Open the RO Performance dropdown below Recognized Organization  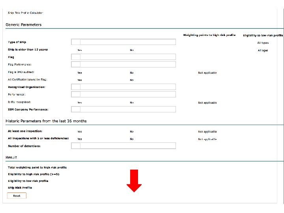[x=123, y=94]
